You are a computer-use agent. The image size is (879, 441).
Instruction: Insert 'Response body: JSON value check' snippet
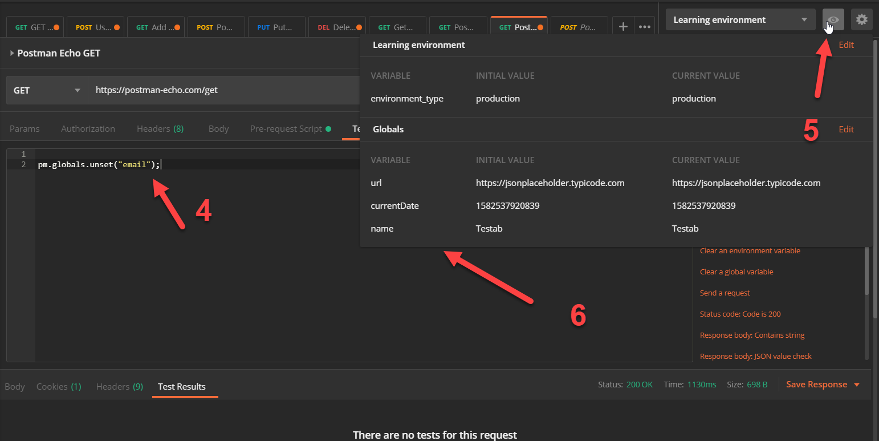tap(755, 356)
